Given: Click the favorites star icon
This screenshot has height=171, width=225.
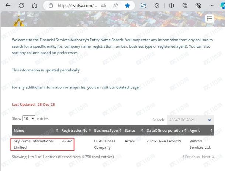Looking at the screenshot, I should (x=127, y=6).
